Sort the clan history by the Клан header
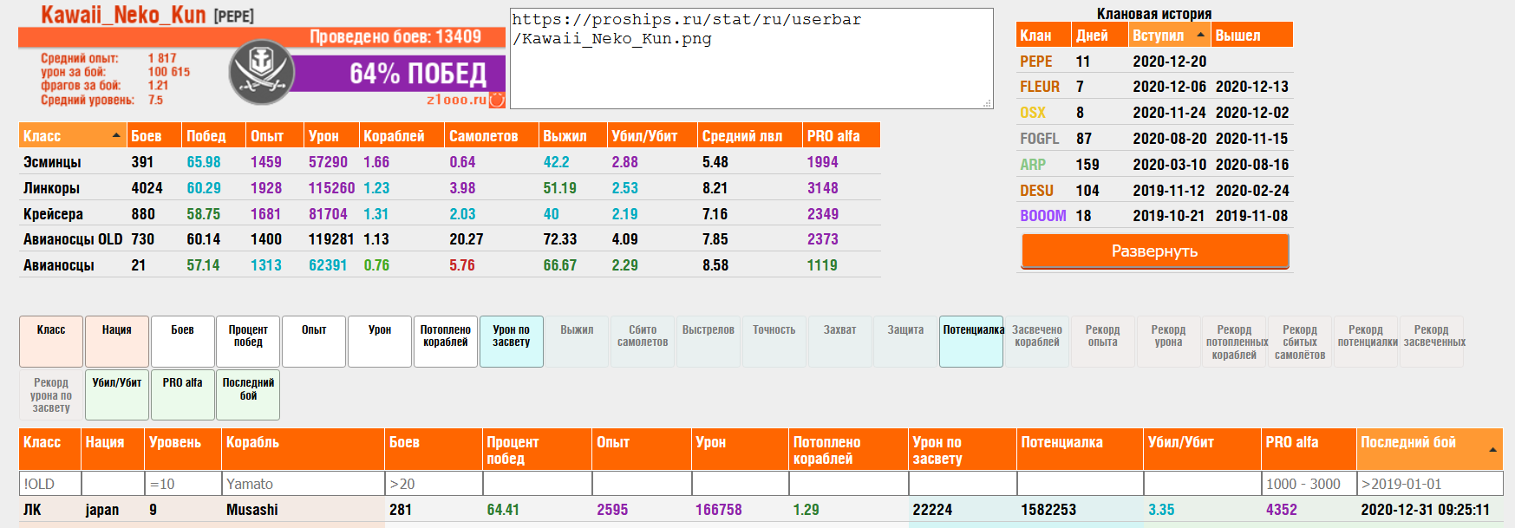 click(1044, 36)
